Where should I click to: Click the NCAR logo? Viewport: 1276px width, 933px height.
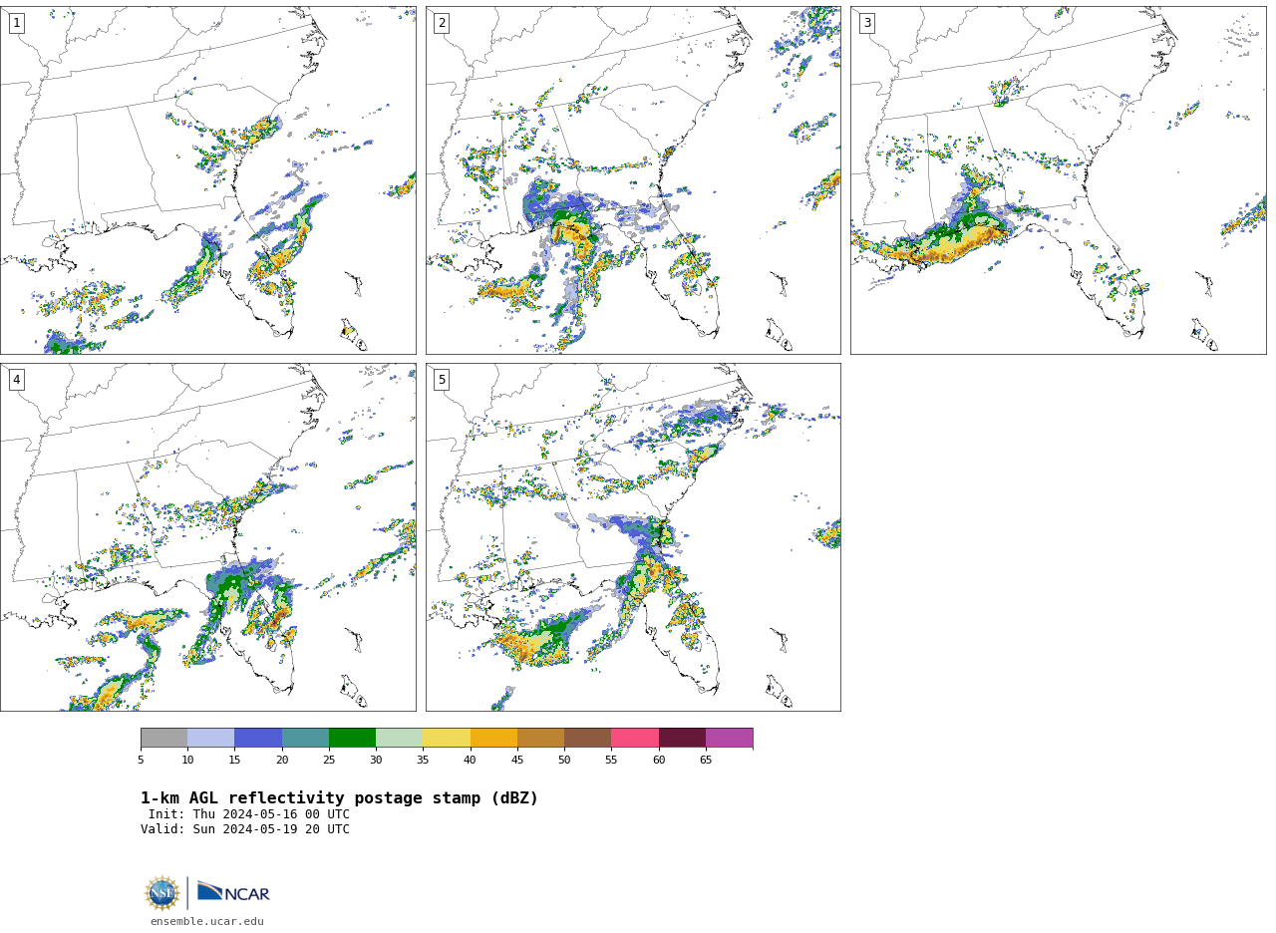click(233, 892)
